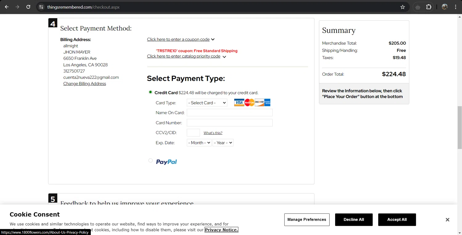Click the browser back arrow
The height and width of the screenshot is (235, 462).
pyautogui.click(x=7, y=7)
